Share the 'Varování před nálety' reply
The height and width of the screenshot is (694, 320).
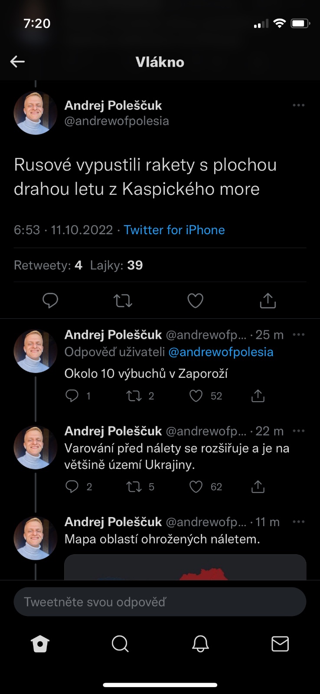point(258,487)
